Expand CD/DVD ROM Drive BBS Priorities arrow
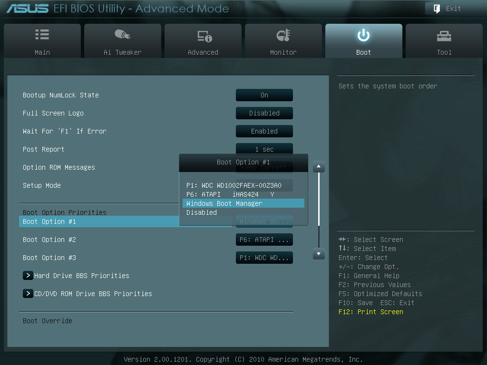Screen dimensions: 487x365 (28, 293)
